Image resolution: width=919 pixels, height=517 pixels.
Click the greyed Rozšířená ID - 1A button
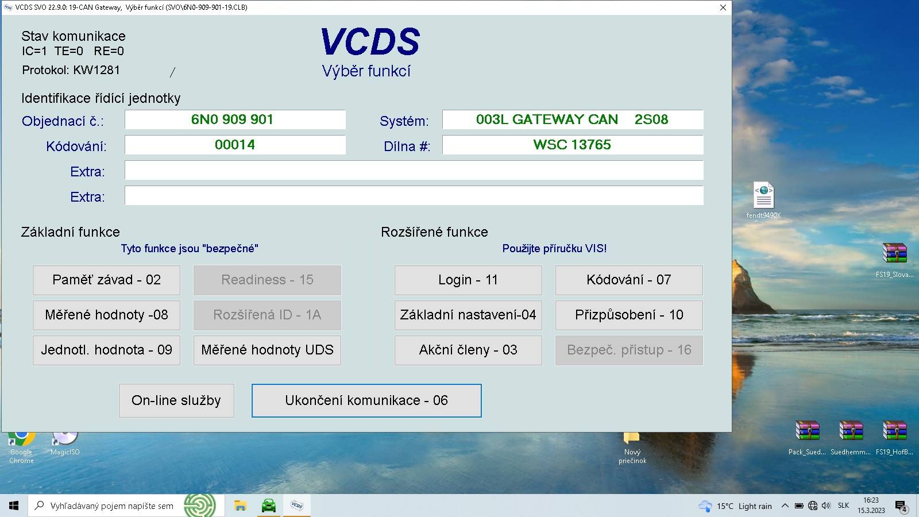point(267,315)
